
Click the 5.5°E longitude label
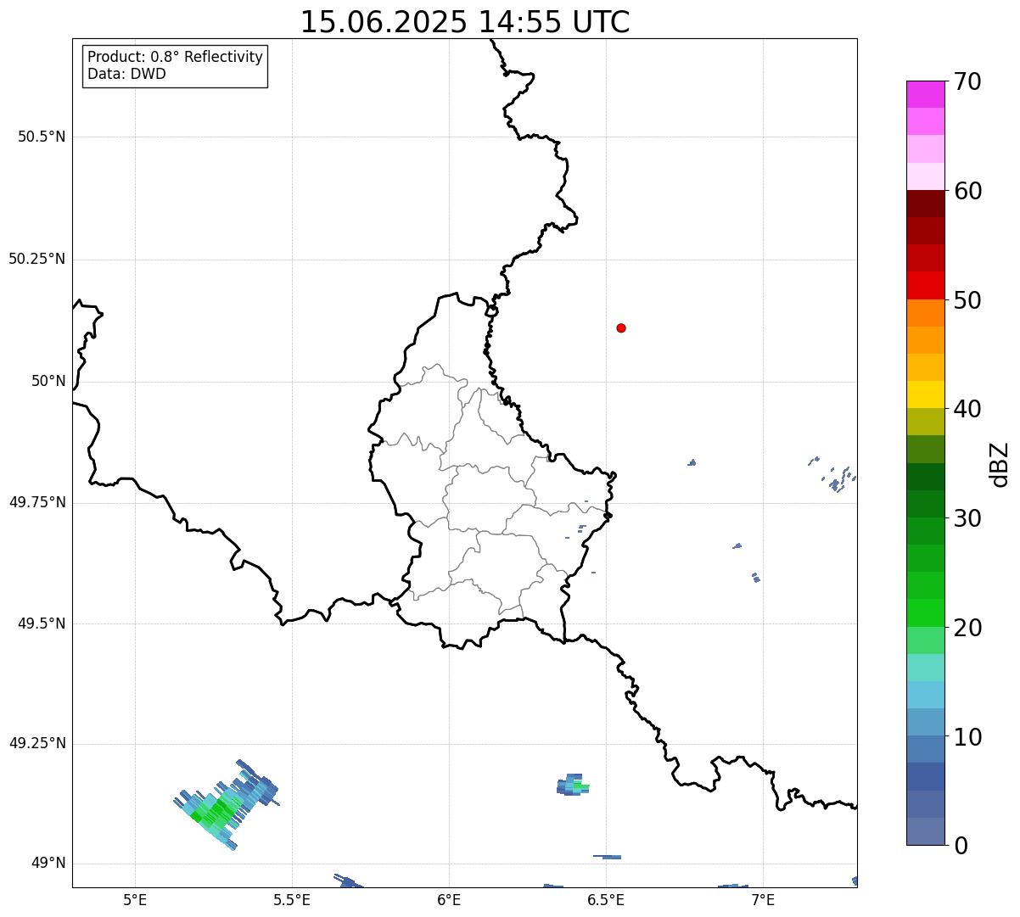(292, 899)
